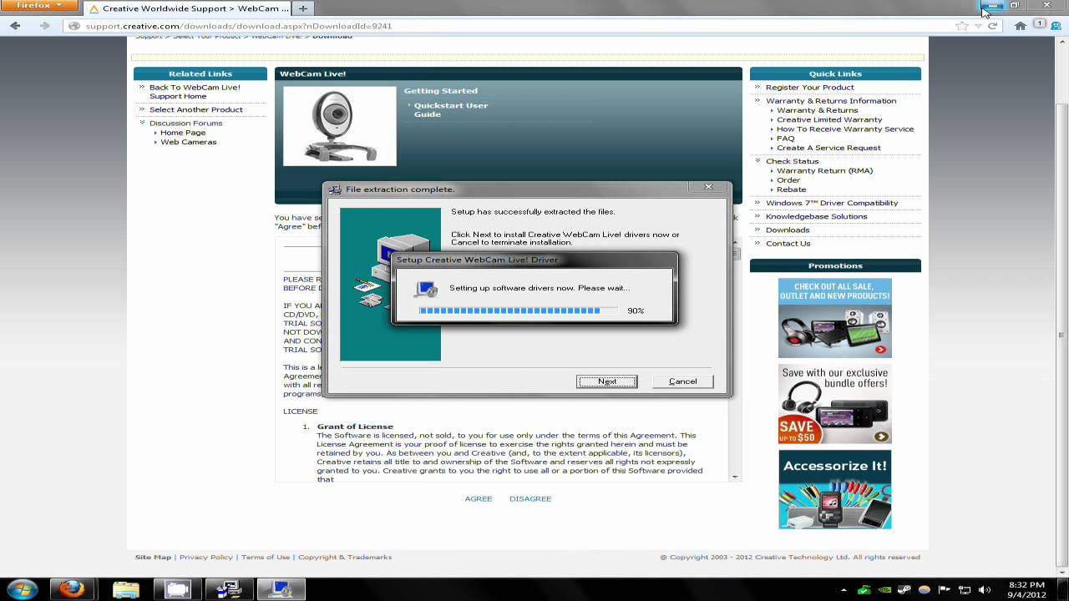
Task: Open Register Your Product link
Action: click(810, 87)
